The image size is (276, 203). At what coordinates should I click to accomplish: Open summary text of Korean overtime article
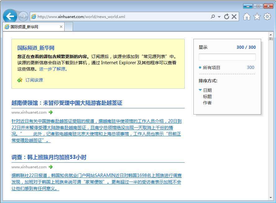[x=97, y=182]
